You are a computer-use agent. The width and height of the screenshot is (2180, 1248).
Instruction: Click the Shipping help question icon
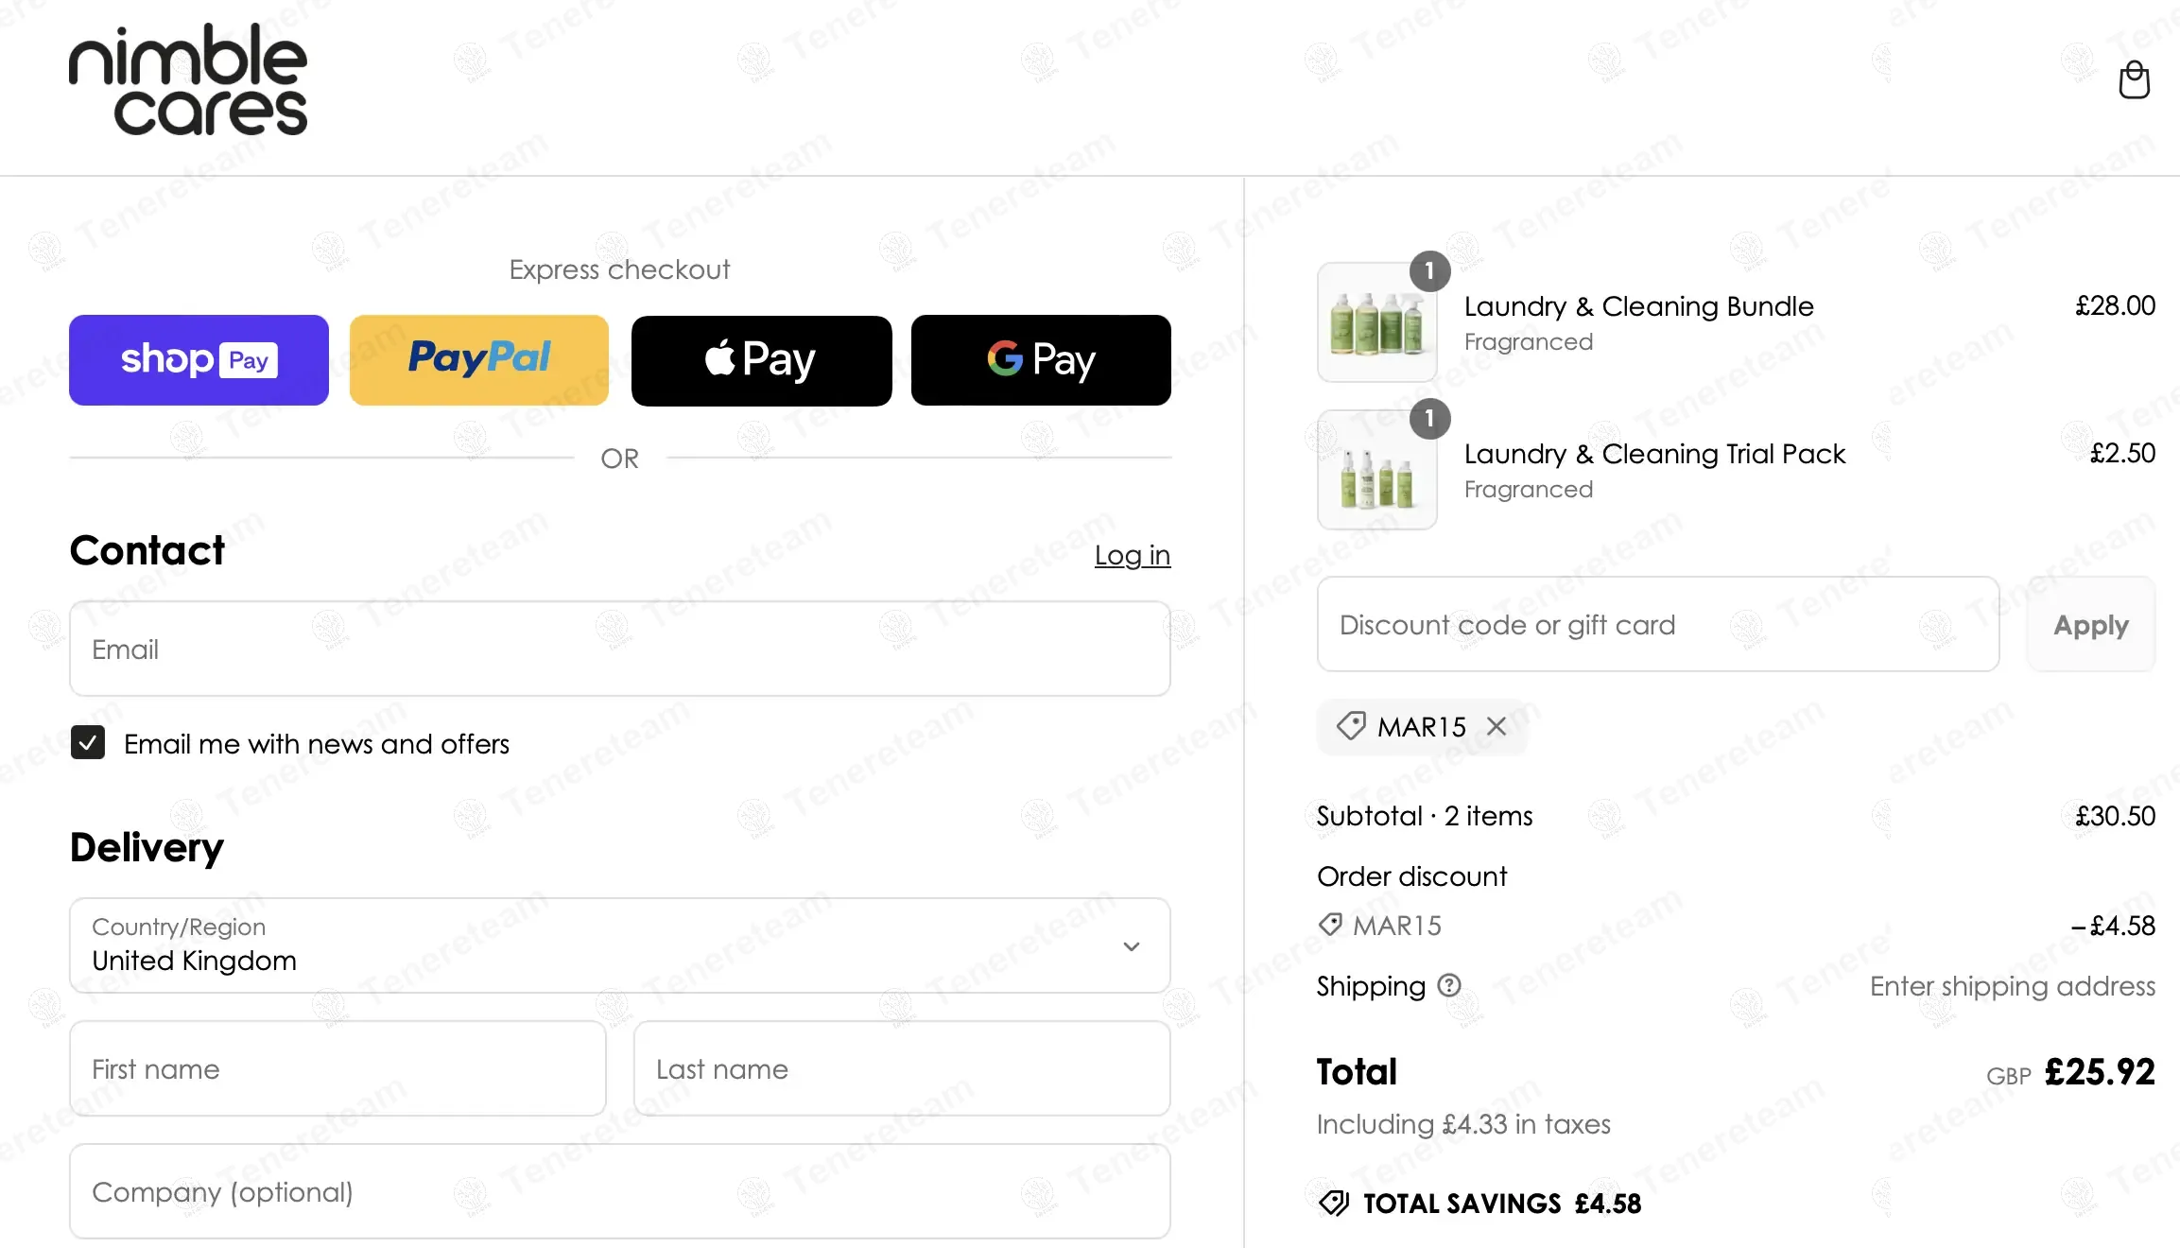[x=1449, y=985]
